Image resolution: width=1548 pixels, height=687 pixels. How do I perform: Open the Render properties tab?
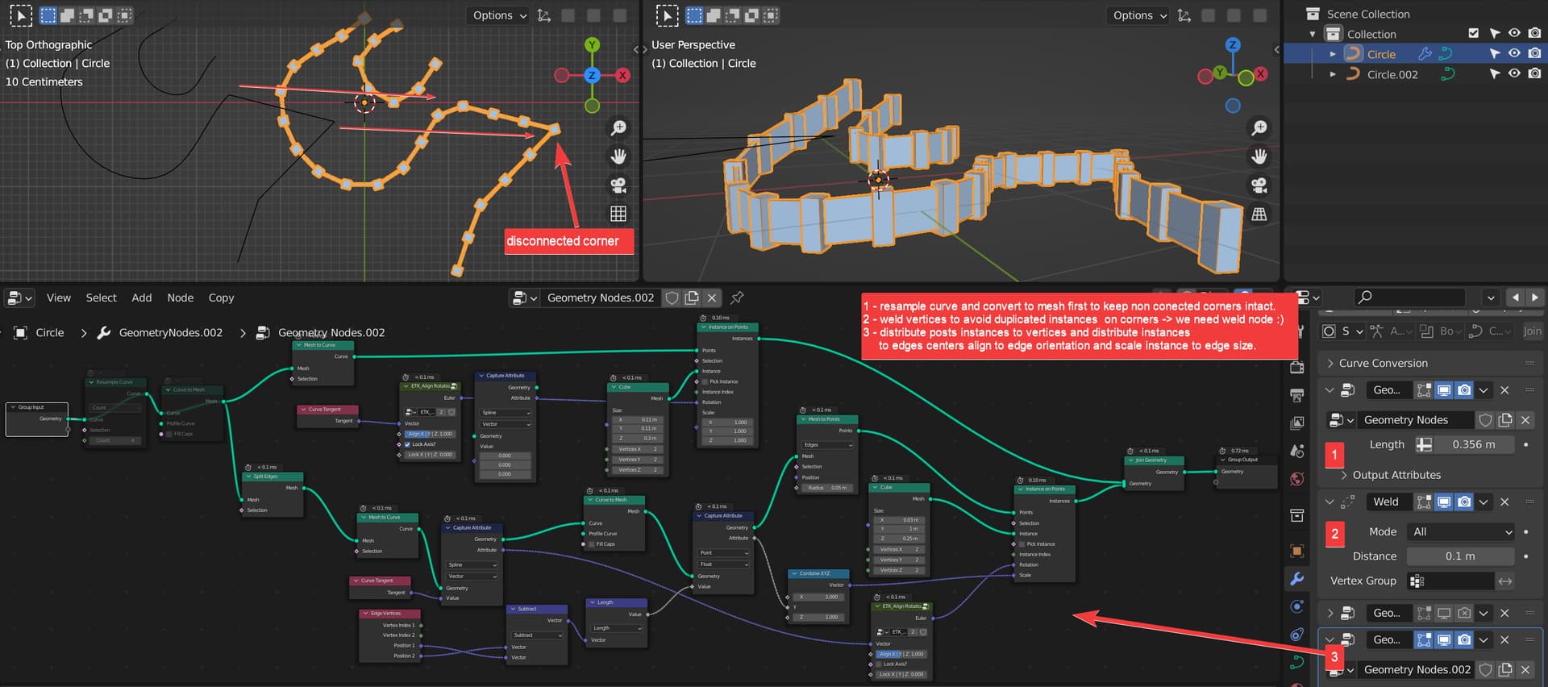click(1296, 367)
